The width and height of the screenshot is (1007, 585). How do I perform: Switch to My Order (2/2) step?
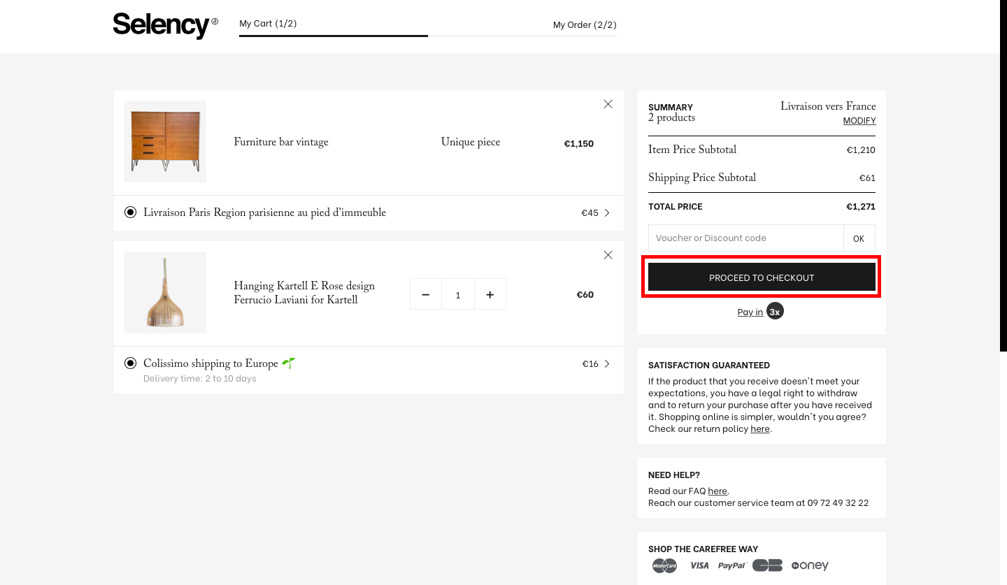(585, 25)
